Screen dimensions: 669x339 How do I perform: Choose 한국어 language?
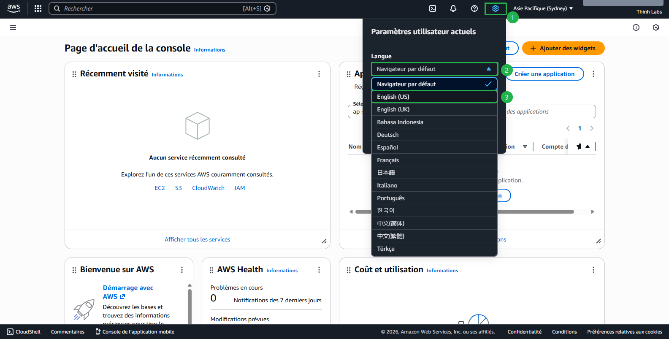pos(434,211)
